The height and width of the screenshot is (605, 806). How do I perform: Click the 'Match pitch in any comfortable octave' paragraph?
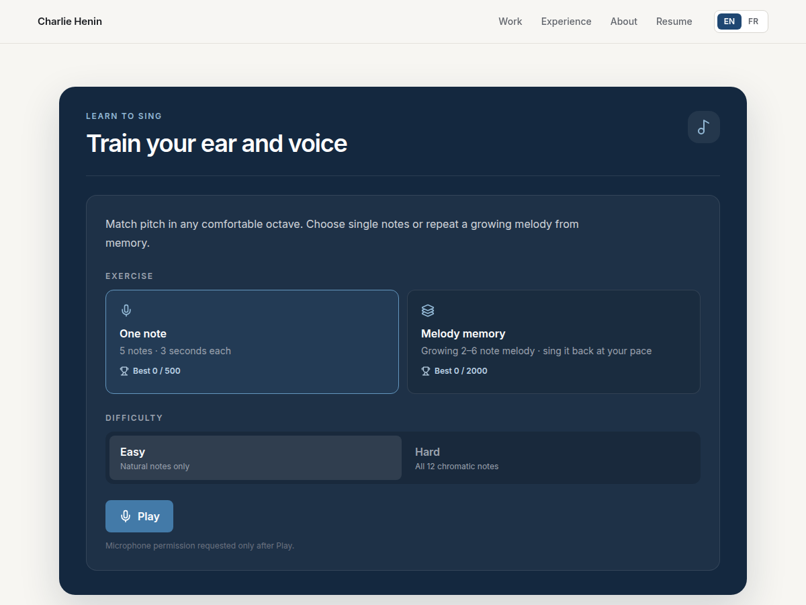(x=342, y=233)
